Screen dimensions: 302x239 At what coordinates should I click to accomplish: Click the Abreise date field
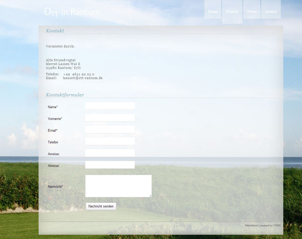[110, 165]
